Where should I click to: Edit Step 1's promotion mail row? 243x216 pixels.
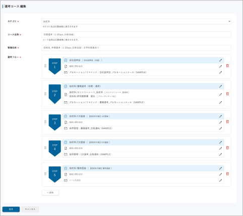click(220, 72)
